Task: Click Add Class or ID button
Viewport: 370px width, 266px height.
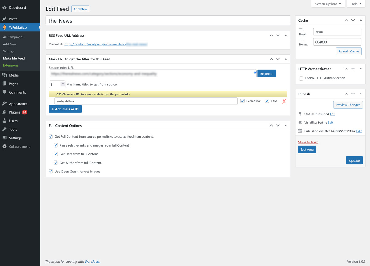Action: (x=65, y=109)
